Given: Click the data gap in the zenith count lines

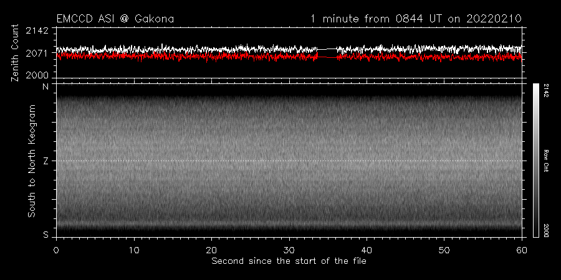Looking at the screenshot, I should click(327, 52).
